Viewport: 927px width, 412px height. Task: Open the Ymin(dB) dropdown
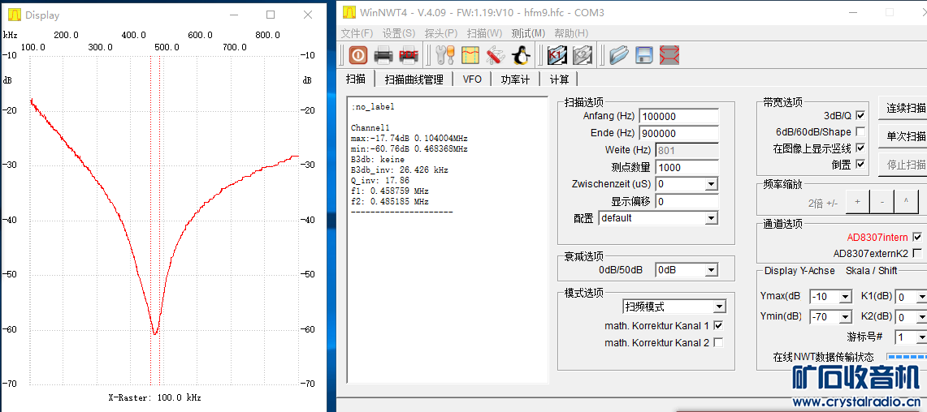pyautogui.click(x=845, y=317)
